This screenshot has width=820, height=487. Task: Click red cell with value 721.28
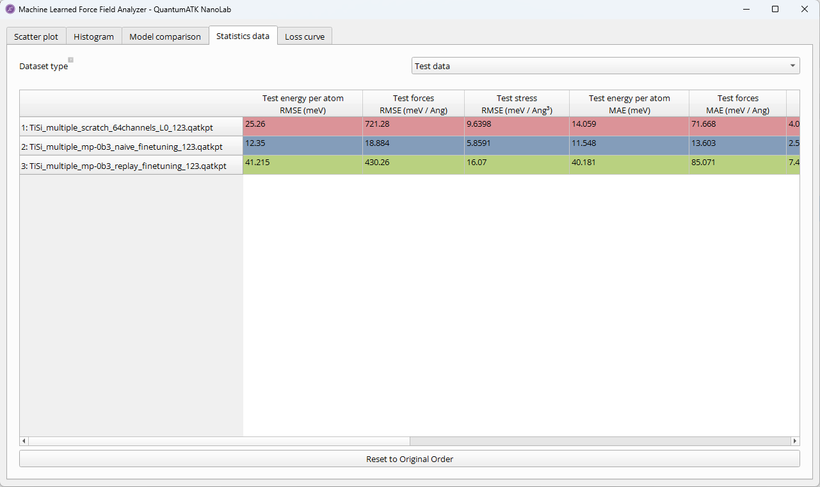pyautogui.click(x=414, y=126)
